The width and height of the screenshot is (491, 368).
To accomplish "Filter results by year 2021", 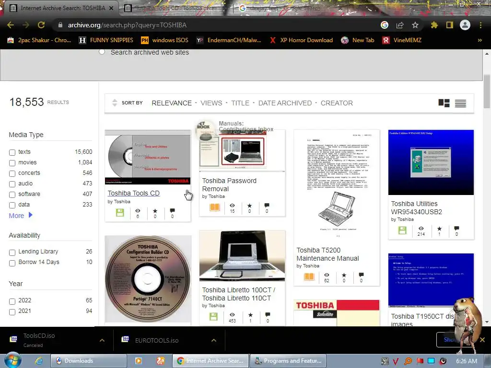I will click(12, 312).
